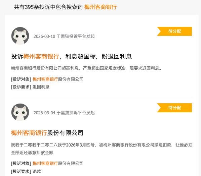Viewport: 201px width, 176px height.
Task: Click the 投诉对象 company link in the first complaint
Action: [58, 79]
